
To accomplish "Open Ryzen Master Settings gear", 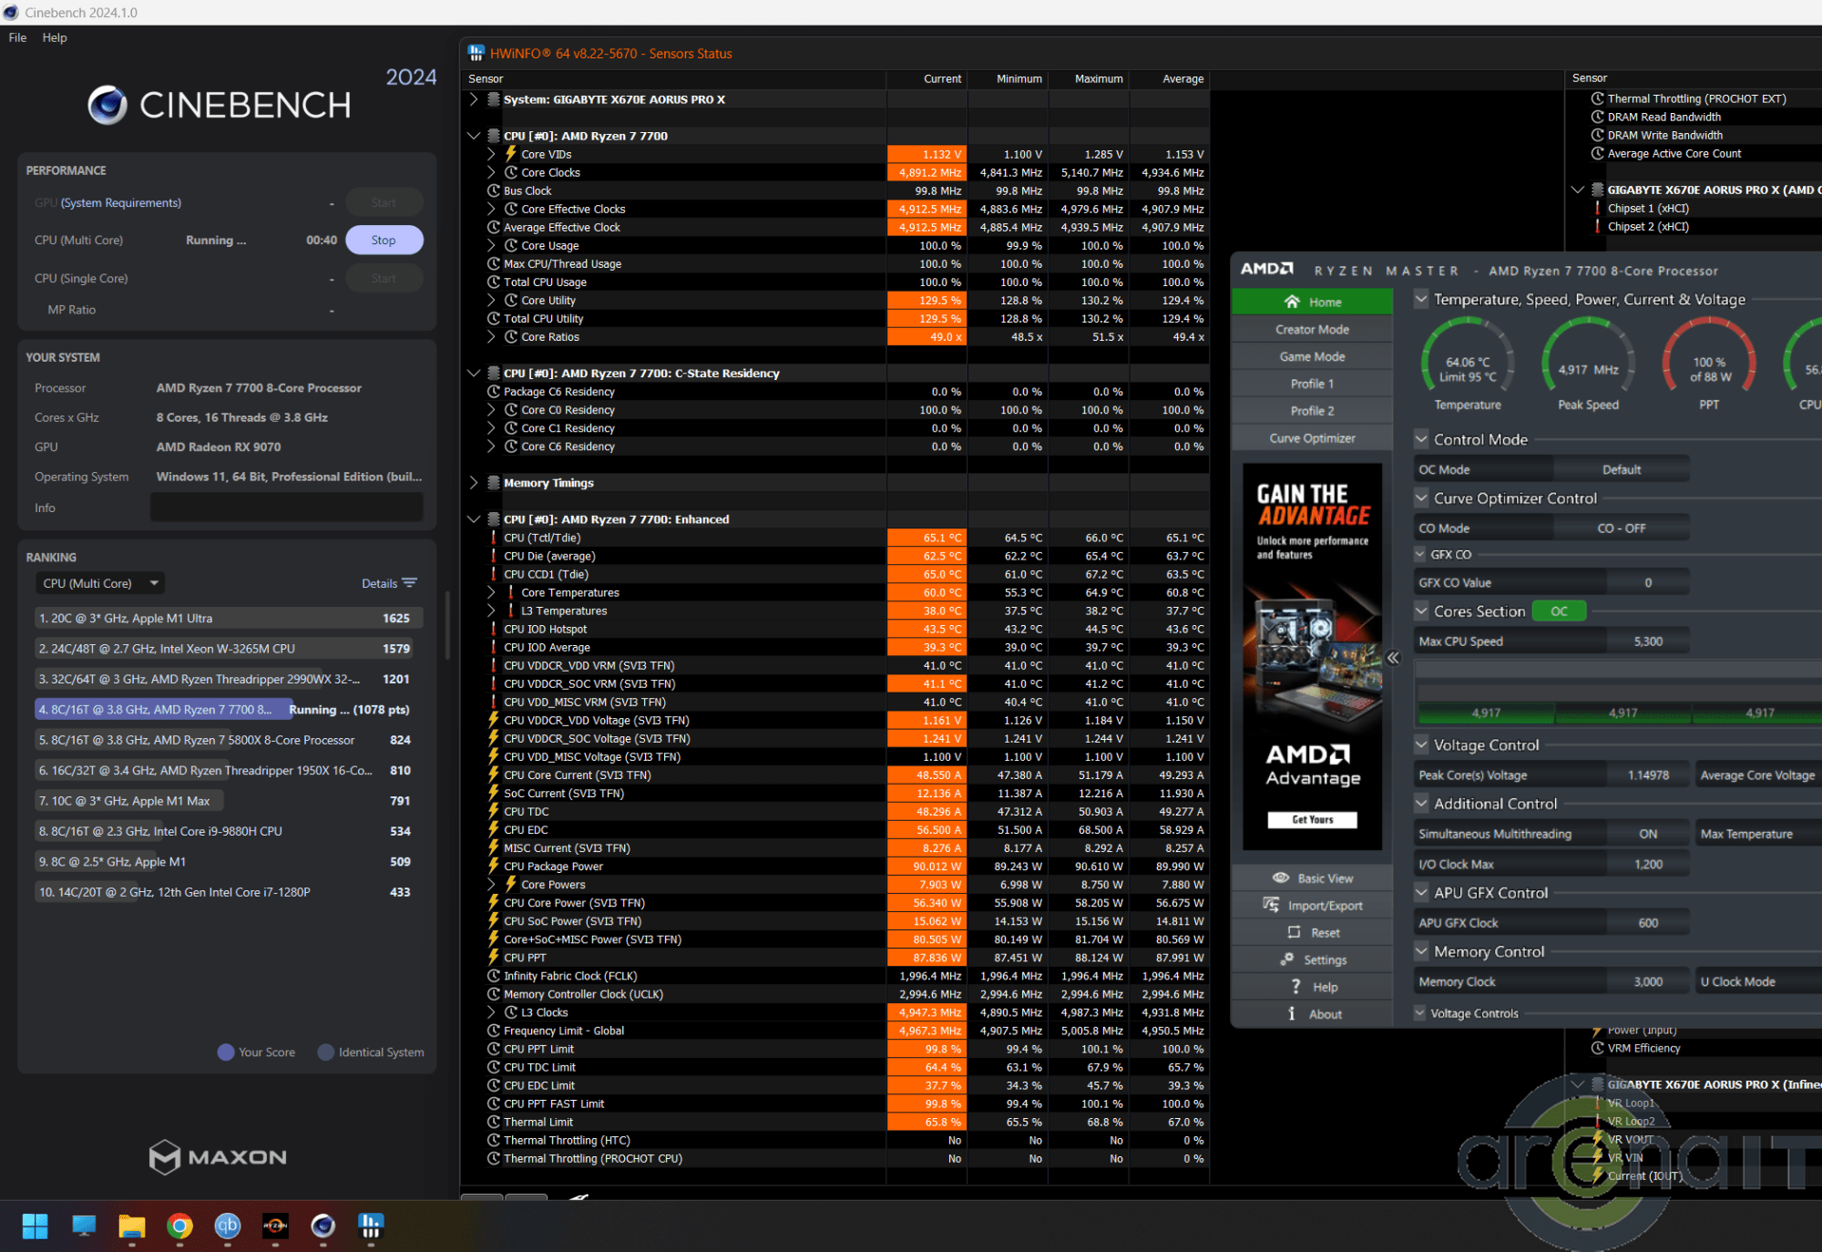I will [1312, 960].
